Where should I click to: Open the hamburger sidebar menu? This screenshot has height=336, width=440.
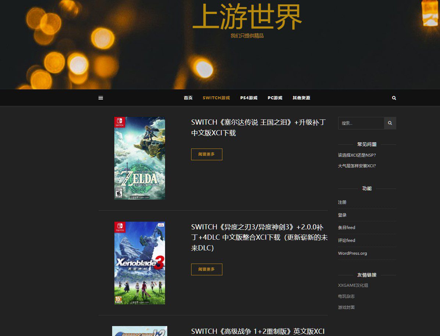coord(100,97)
